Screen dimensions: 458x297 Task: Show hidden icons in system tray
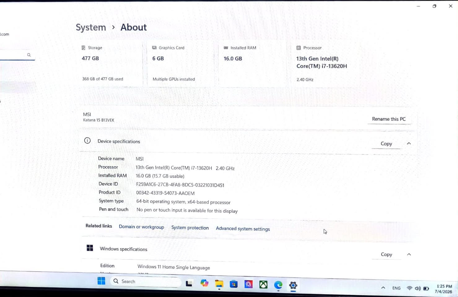(383, 288)
